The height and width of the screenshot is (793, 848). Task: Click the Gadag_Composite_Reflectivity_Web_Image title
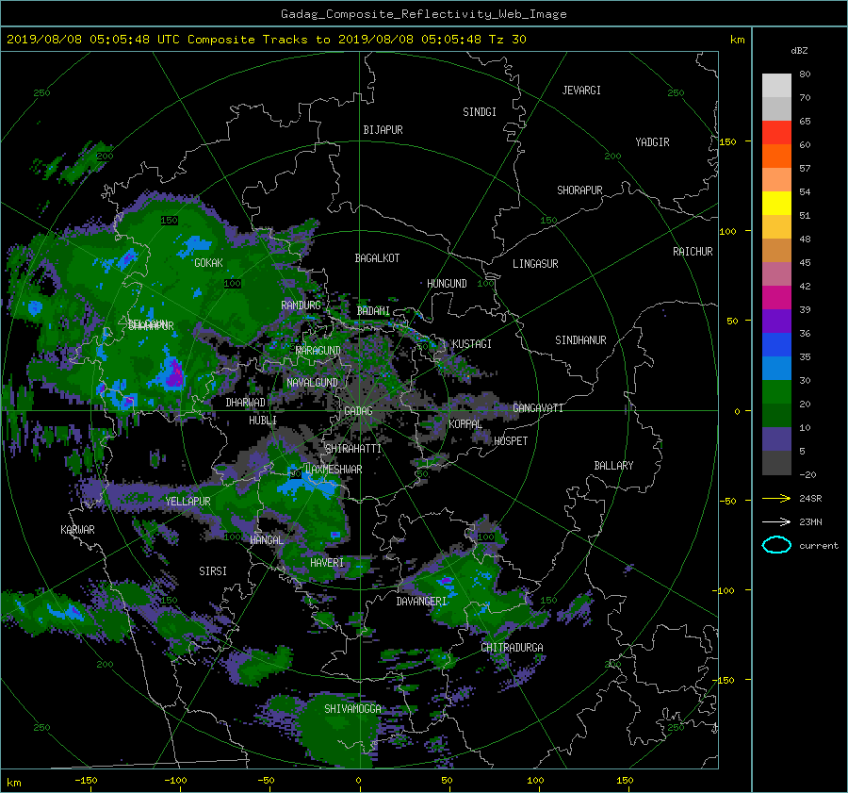(423, 14)
